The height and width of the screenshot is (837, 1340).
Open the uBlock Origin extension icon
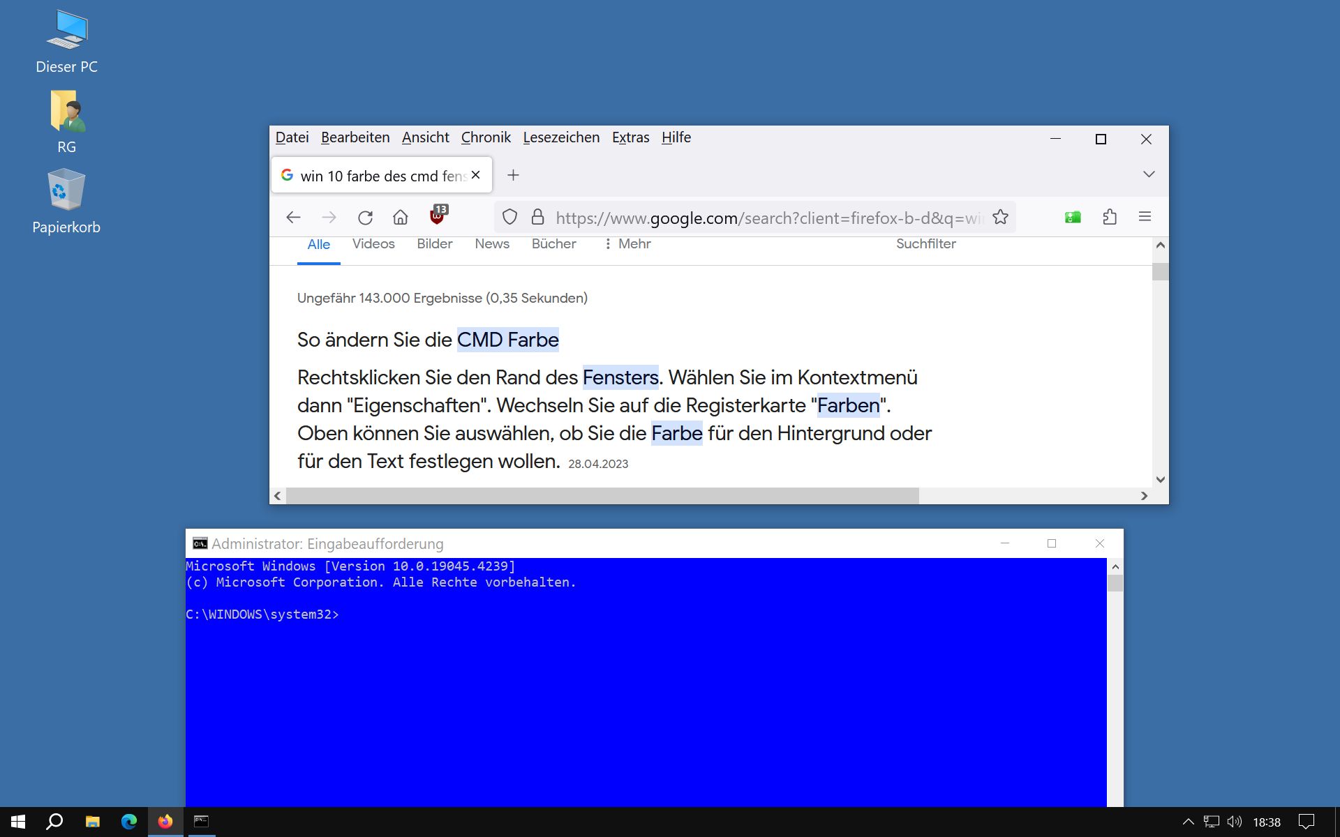(438, 216)
